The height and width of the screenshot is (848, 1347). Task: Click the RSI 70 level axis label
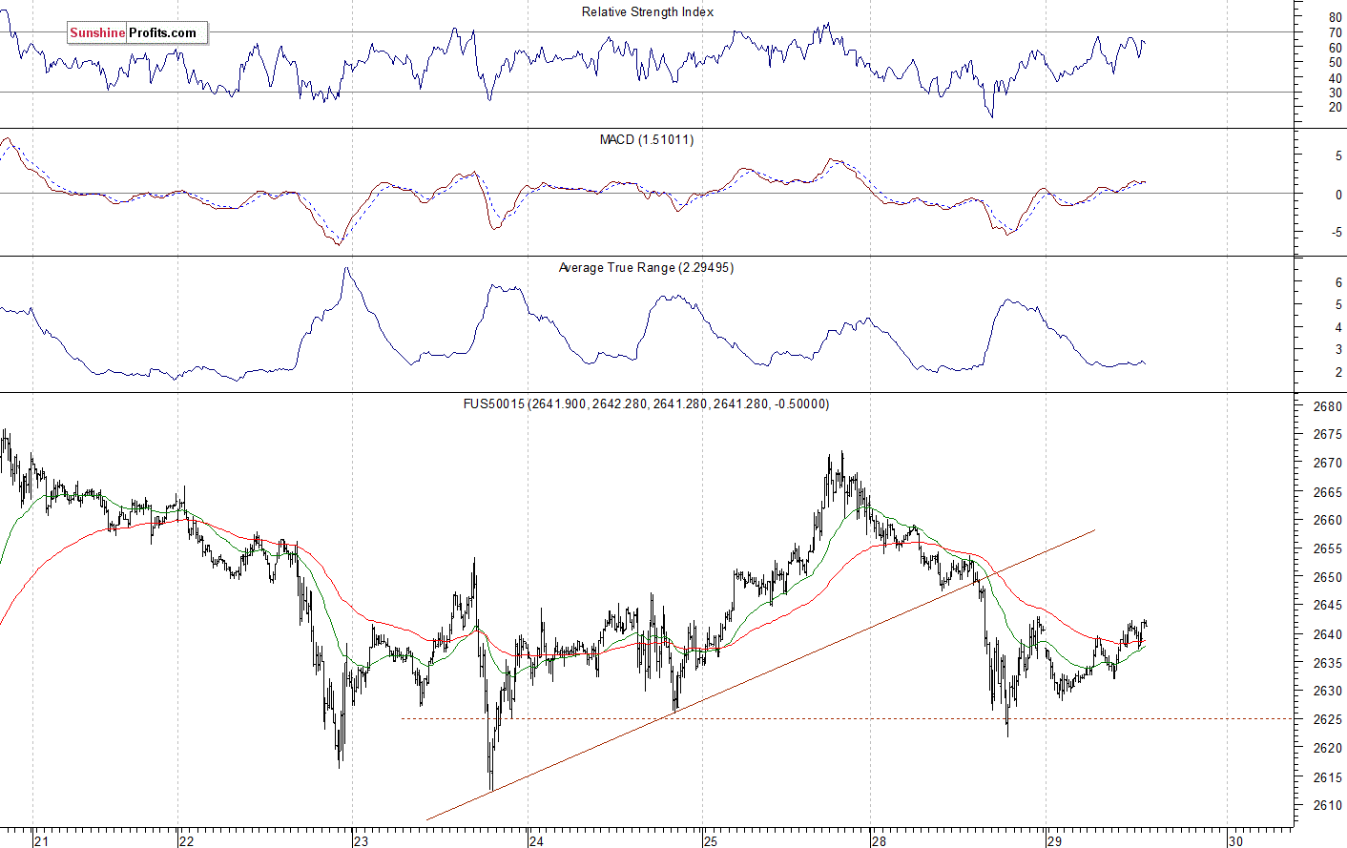(x=1335, y=32)
